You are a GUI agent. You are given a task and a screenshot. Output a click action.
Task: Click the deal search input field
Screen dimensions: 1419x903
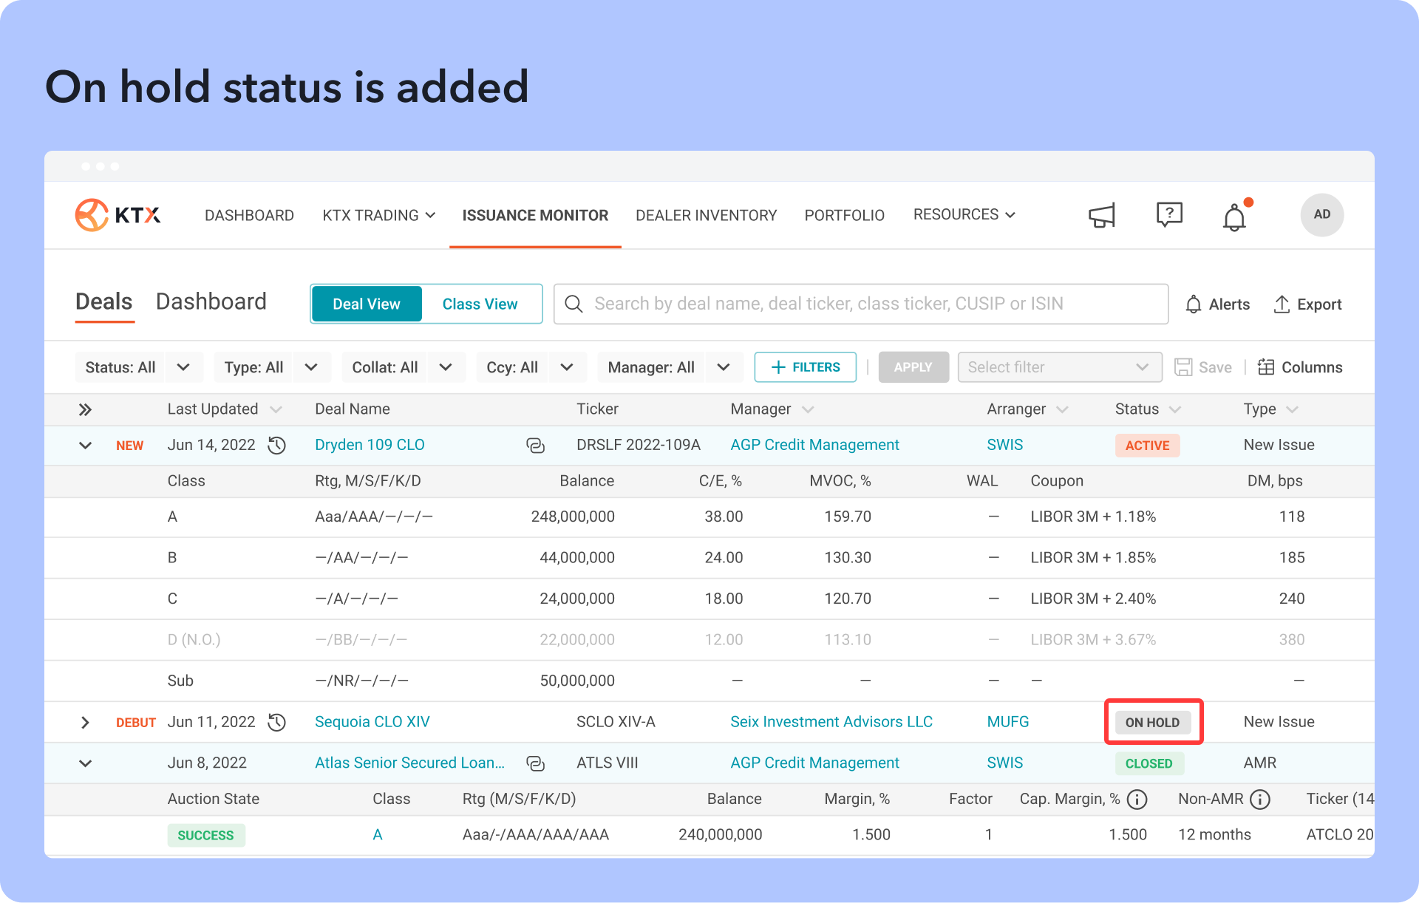tap(860, 304)
